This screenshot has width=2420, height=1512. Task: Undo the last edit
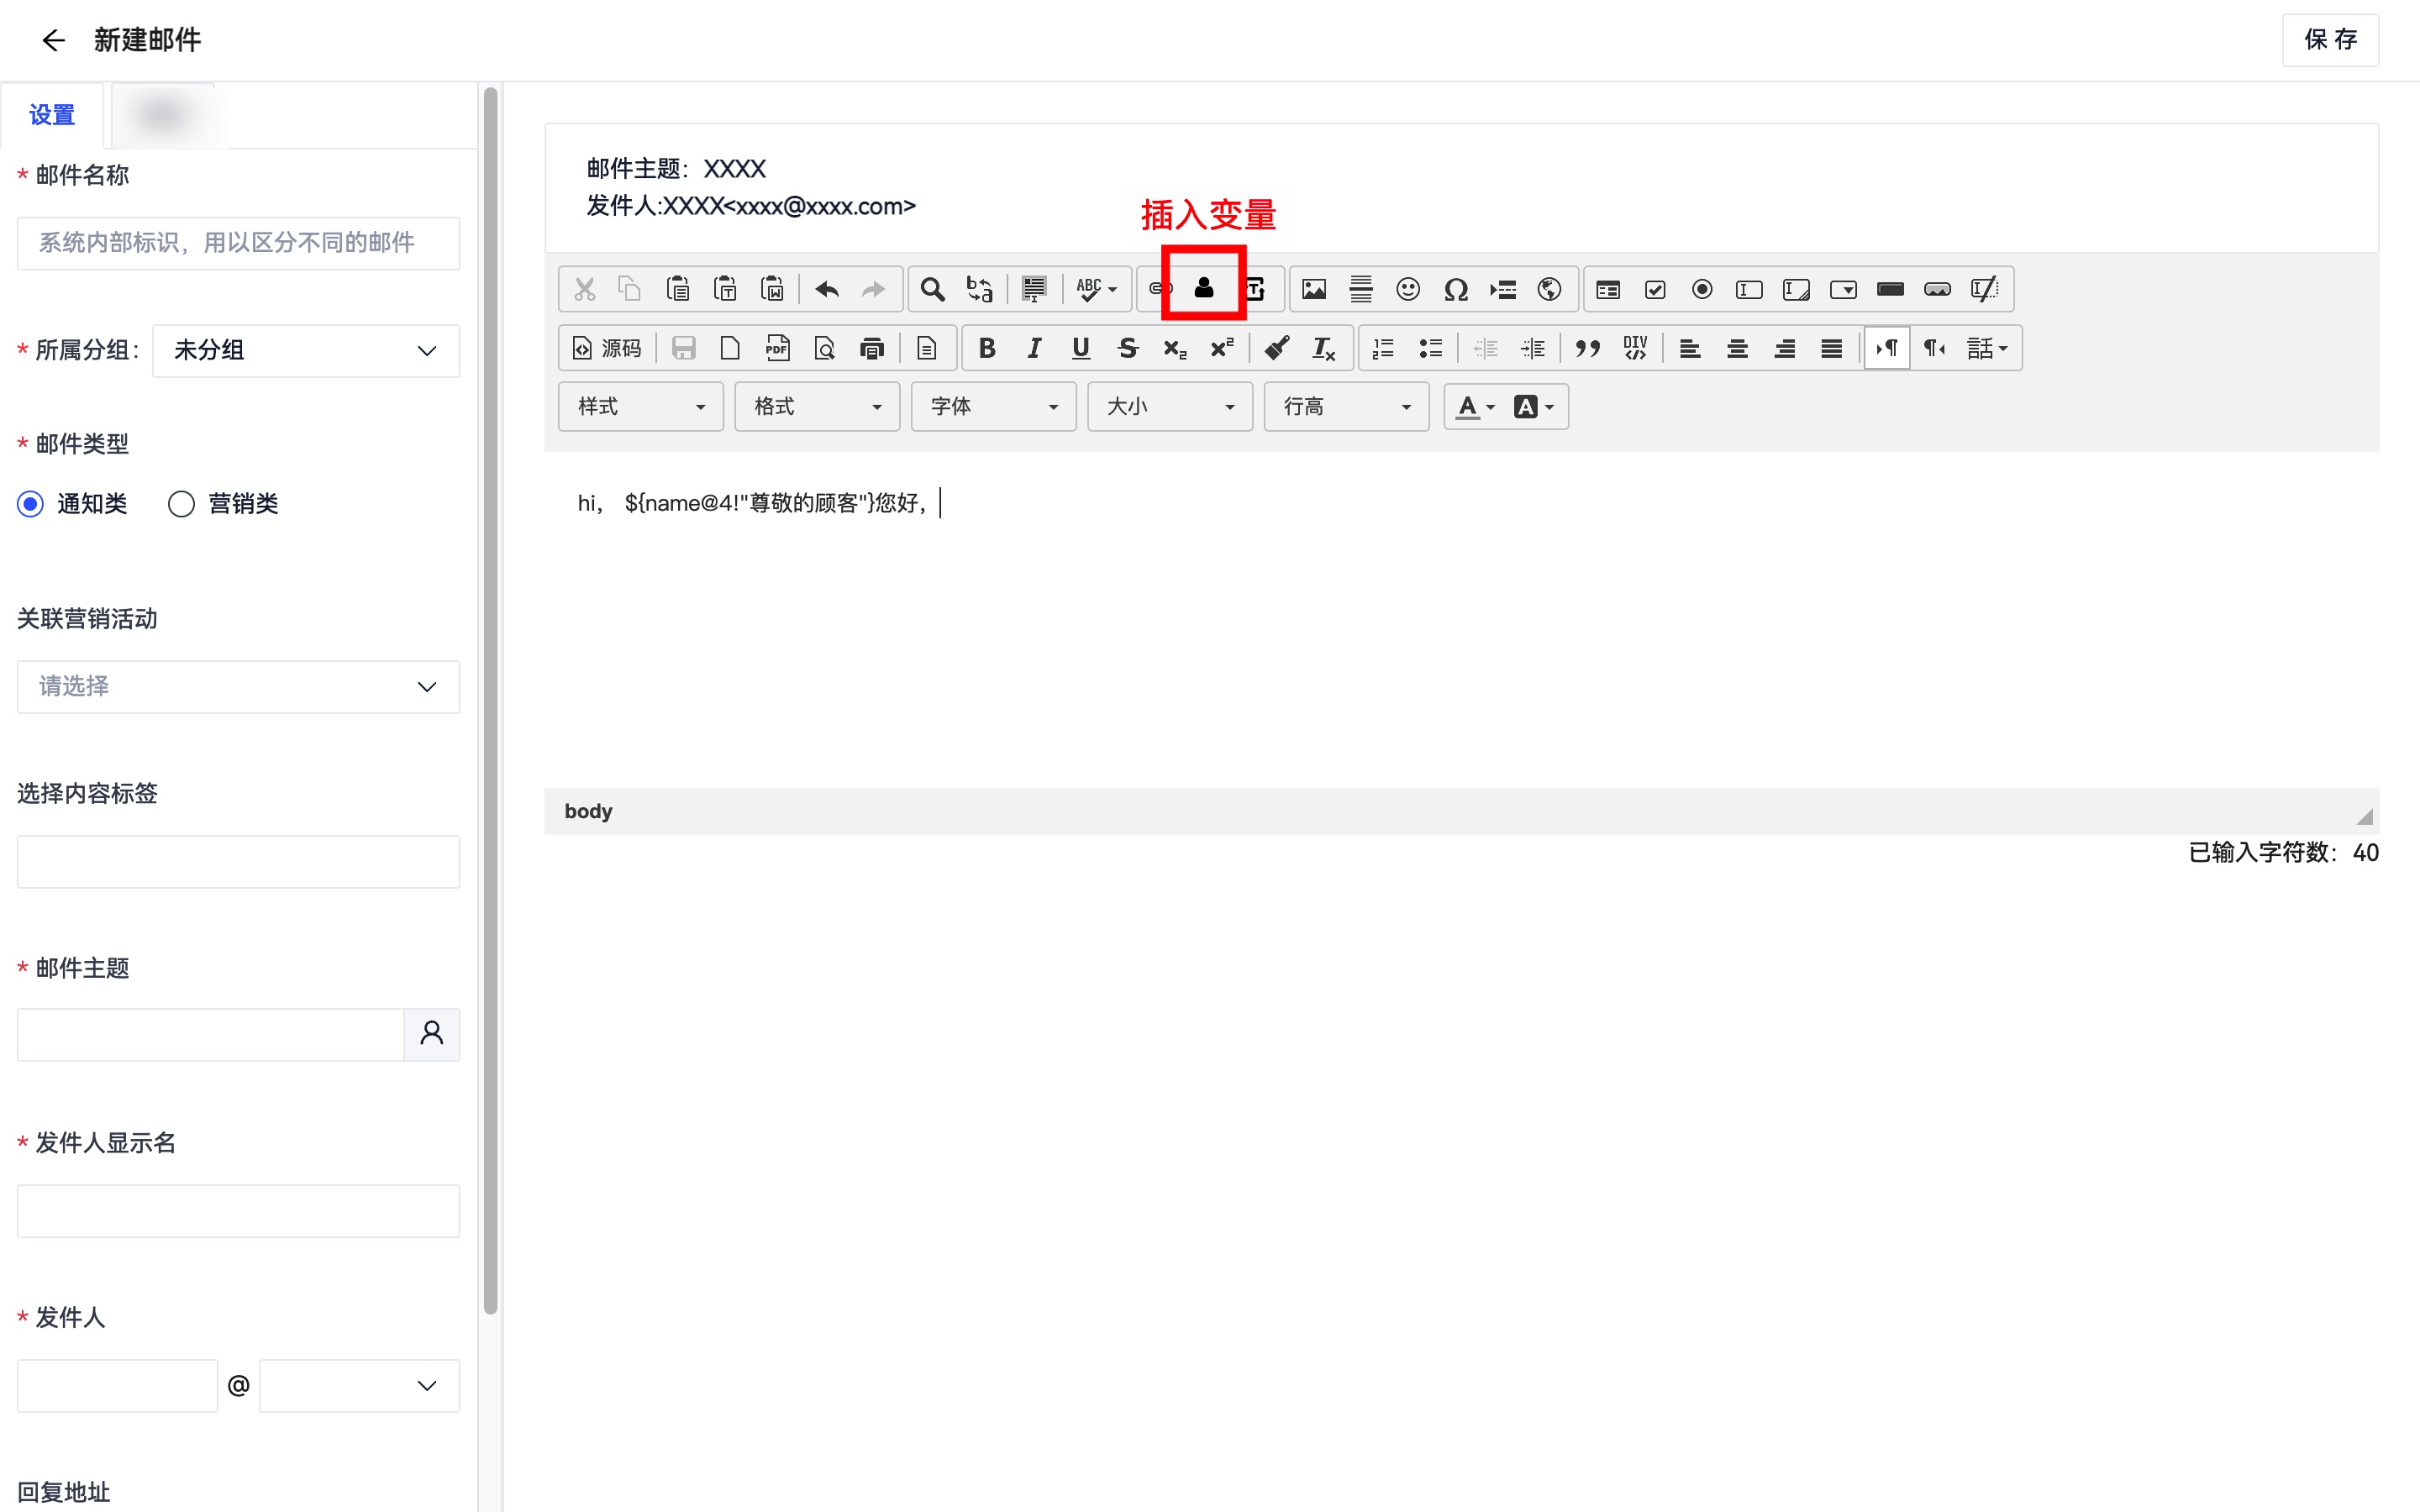[826, 290]
